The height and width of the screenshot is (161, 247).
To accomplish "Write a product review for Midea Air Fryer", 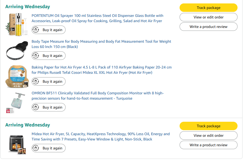I will 208,145.
